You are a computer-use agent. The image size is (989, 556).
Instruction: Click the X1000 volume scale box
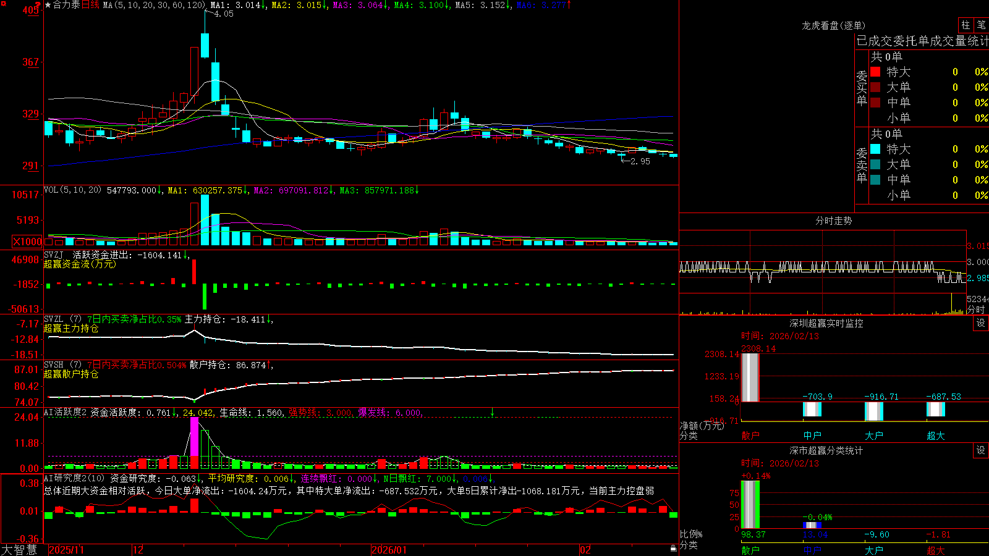[28, 242]
